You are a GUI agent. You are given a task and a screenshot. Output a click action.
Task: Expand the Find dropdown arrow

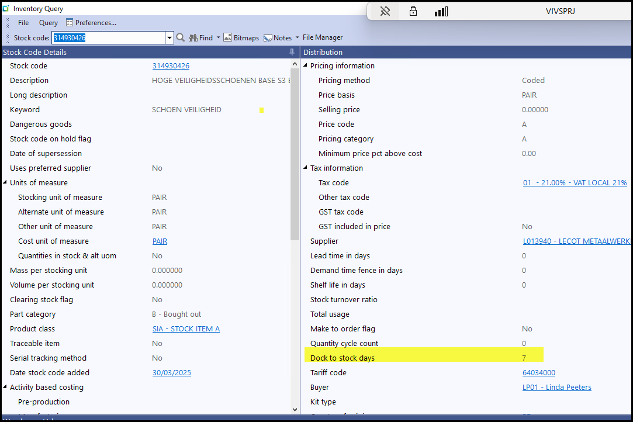pos(219,37)
